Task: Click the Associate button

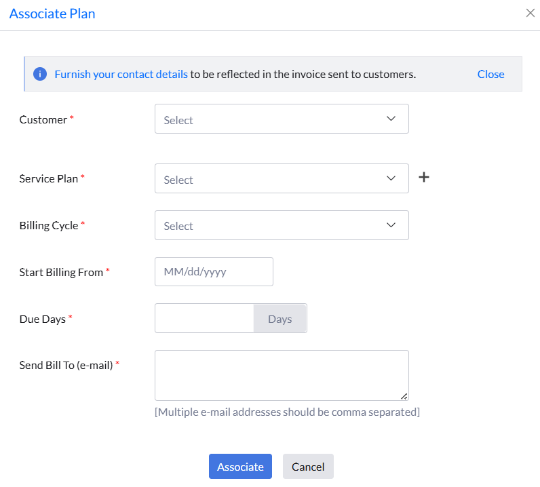Action: [x=240, y=467]
